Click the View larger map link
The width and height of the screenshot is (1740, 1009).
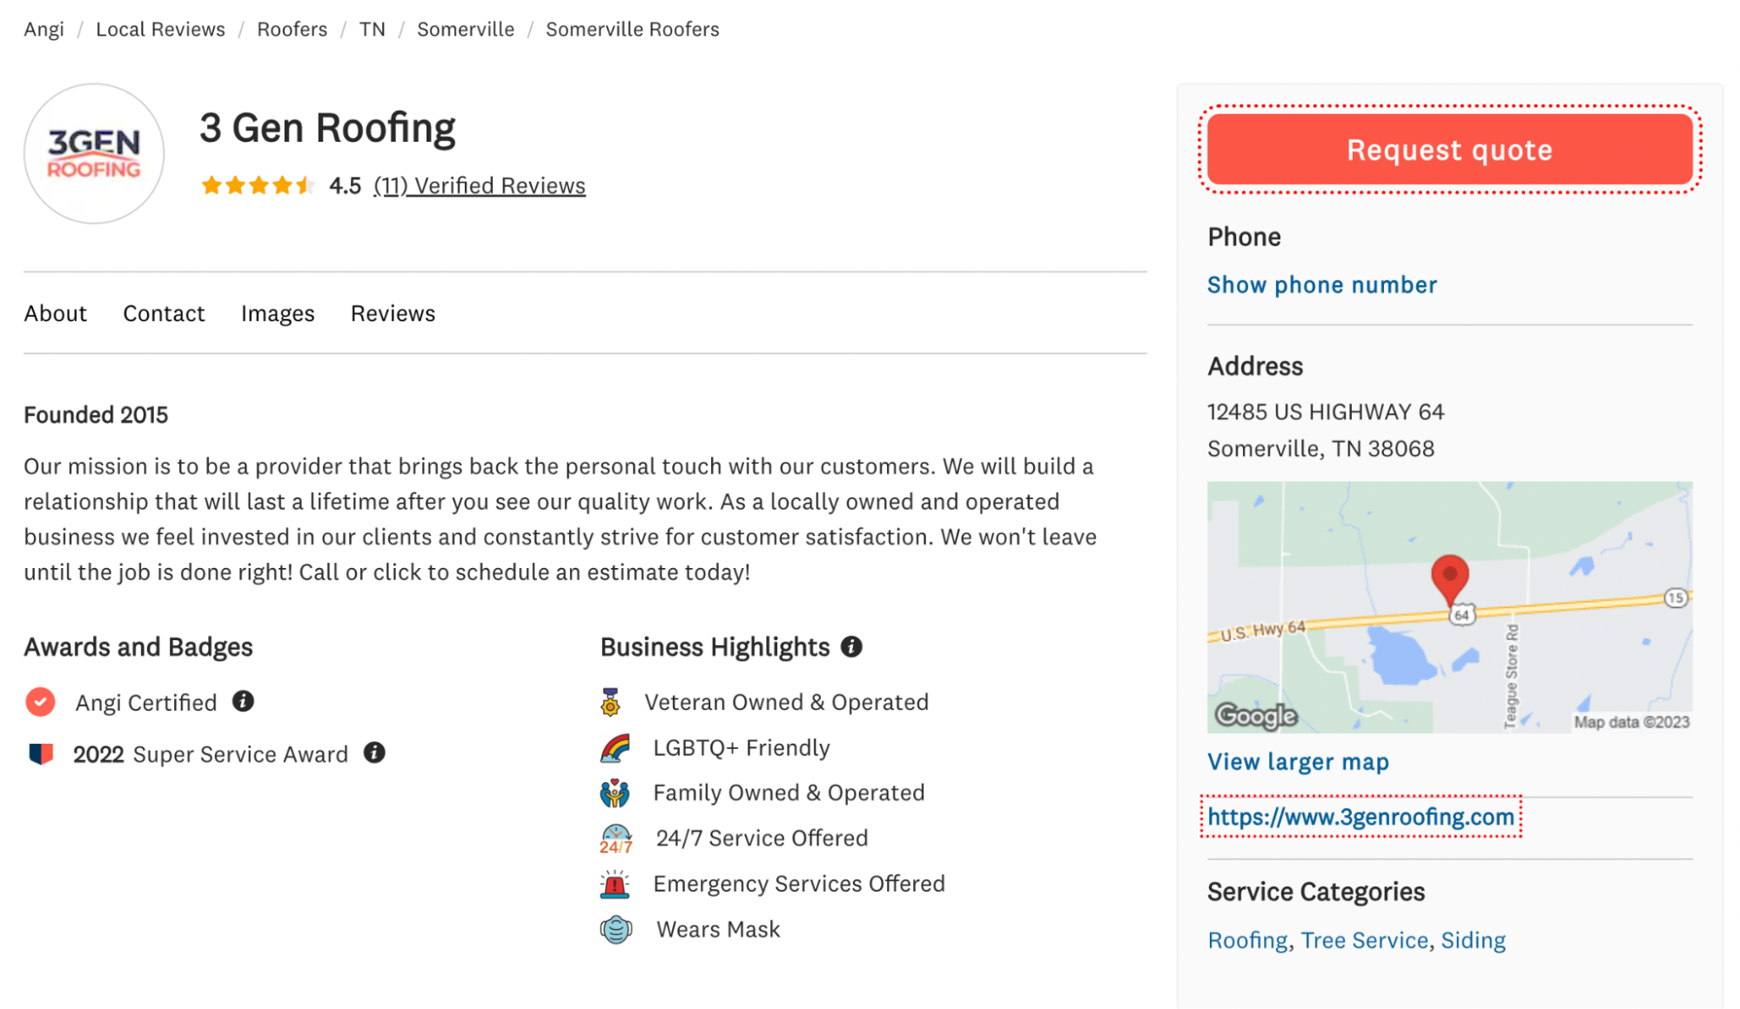1298,760
